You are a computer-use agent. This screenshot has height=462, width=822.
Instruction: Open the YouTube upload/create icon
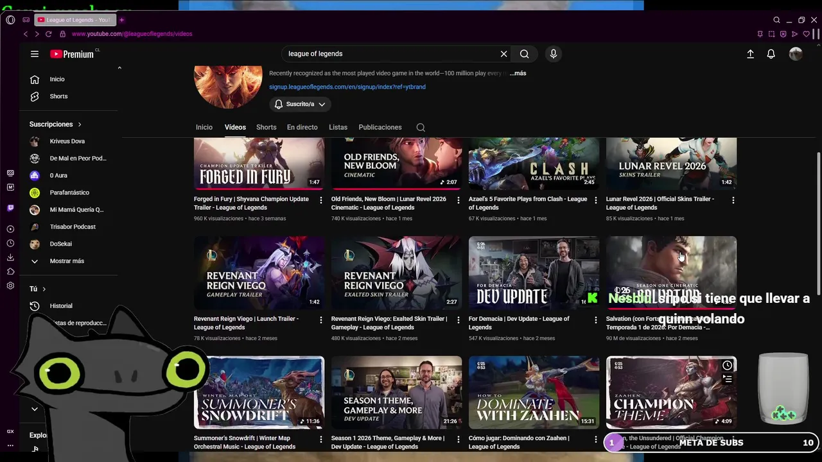(x=750, y=54)
